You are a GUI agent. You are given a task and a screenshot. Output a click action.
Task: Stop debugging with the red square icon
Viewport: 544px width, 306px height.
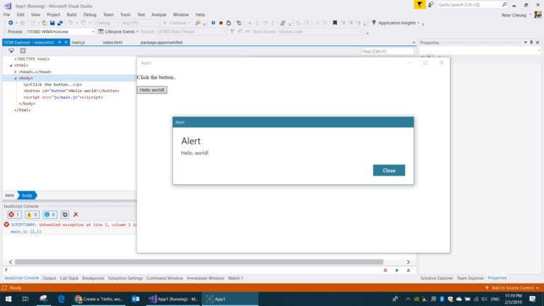pyautogui.click(x=221, y=23)
